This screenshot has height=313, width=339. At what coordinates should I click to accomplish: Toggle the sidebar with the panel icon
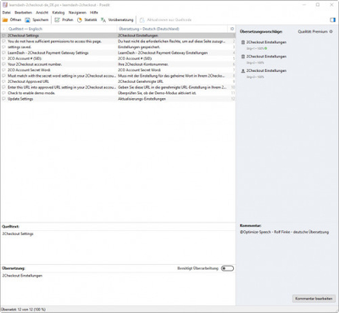point(332,20)
